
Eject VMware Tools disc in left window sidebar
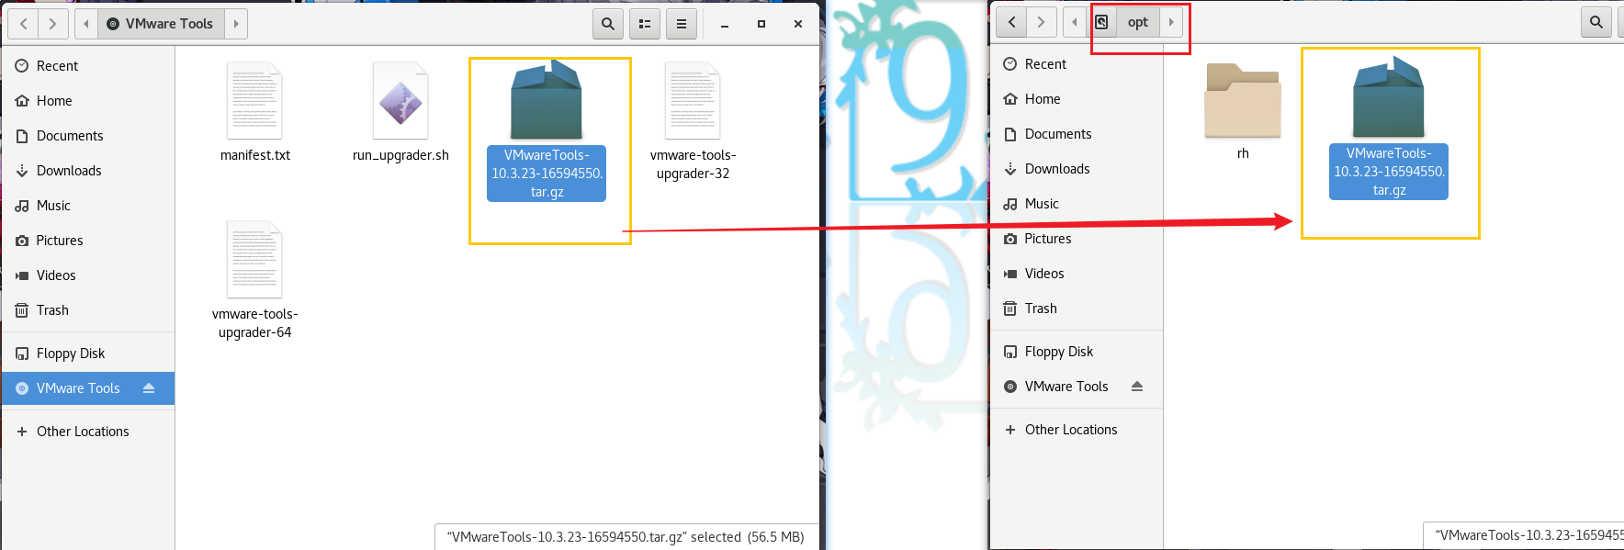149,388
